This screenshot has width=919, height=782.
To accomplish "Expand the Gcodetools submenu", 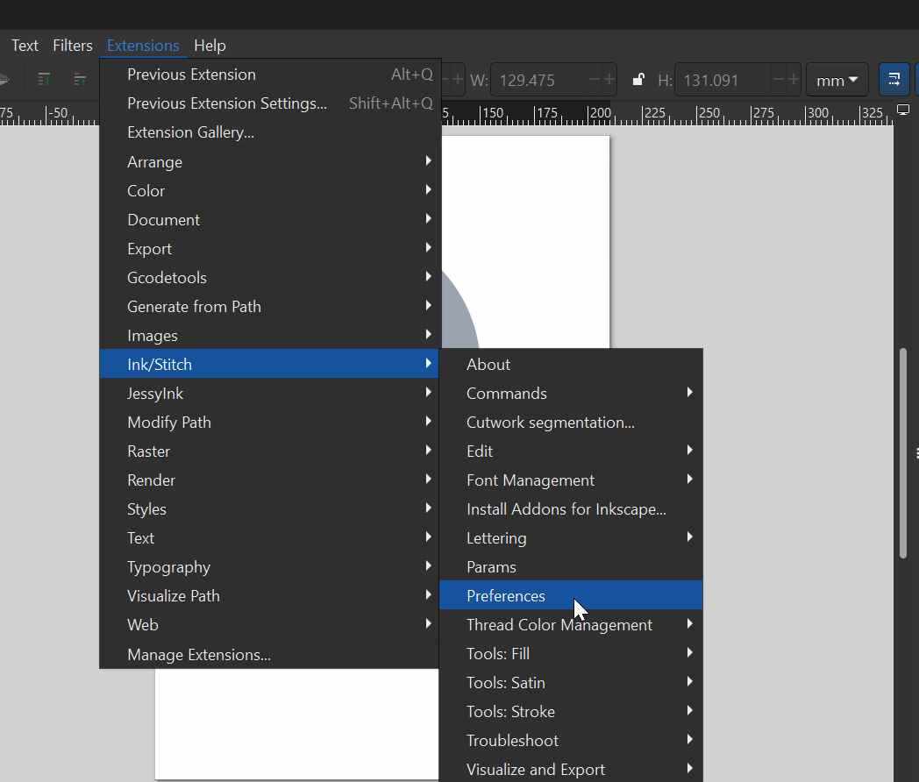I will (269, 277).
